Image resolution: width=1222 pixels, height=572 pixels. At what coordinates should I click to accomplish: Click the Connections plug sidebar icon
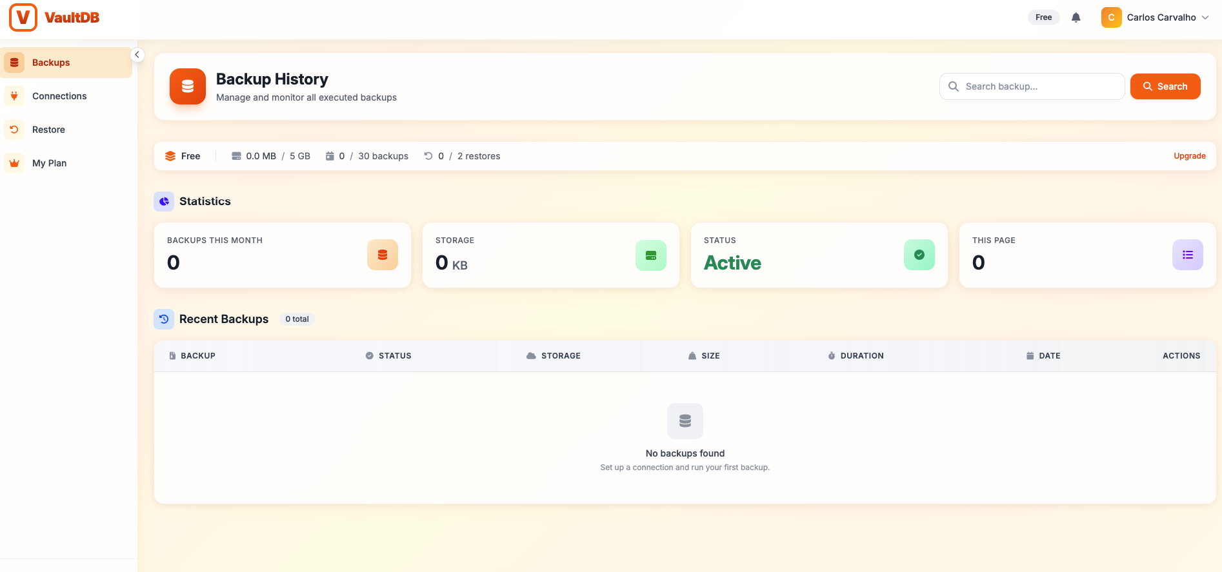pos(14,96)
